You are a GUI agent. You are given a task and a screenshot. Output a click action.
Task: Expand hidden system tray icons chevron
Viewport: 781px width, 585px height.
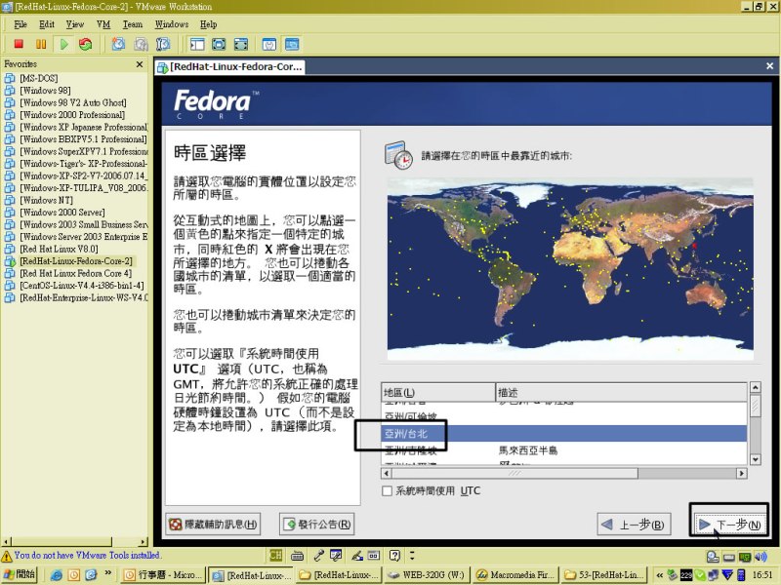coord(660,575)
